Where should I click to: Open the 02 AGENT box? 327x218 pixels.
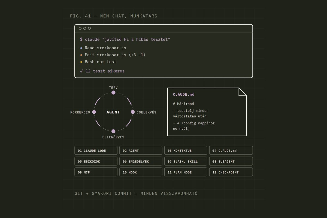(141, 150)
